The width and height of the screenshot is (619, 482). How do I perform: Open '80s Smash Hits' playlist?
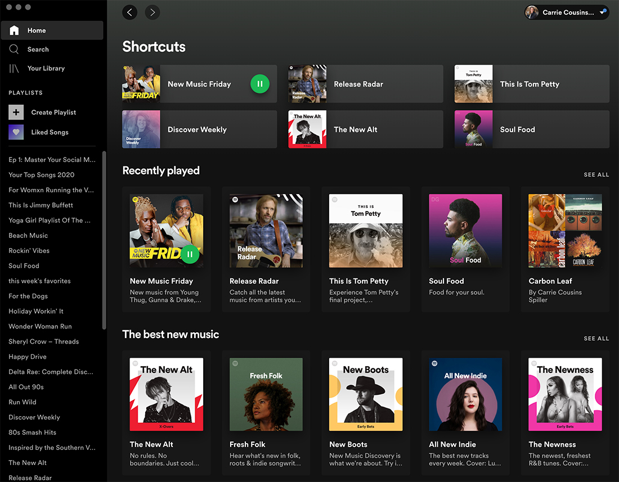[33, 433]
